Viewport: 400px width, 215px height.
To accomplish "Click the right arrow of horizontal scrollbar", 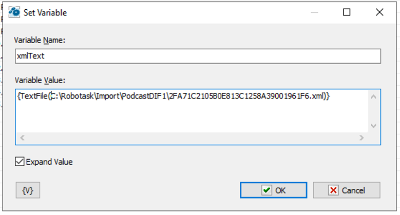I will (361, 138).
